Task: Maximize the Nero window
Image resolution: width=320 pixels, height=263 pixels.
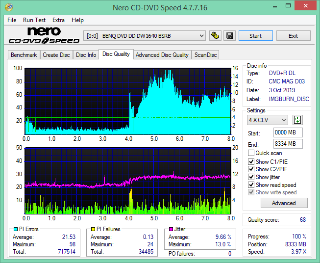Action: (x=288, y=6)
